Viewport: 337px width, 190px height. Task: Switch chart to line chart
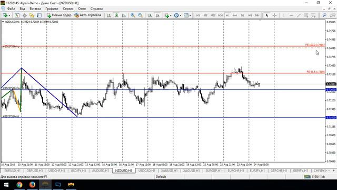pyautogui.click(x=124, y=15)
